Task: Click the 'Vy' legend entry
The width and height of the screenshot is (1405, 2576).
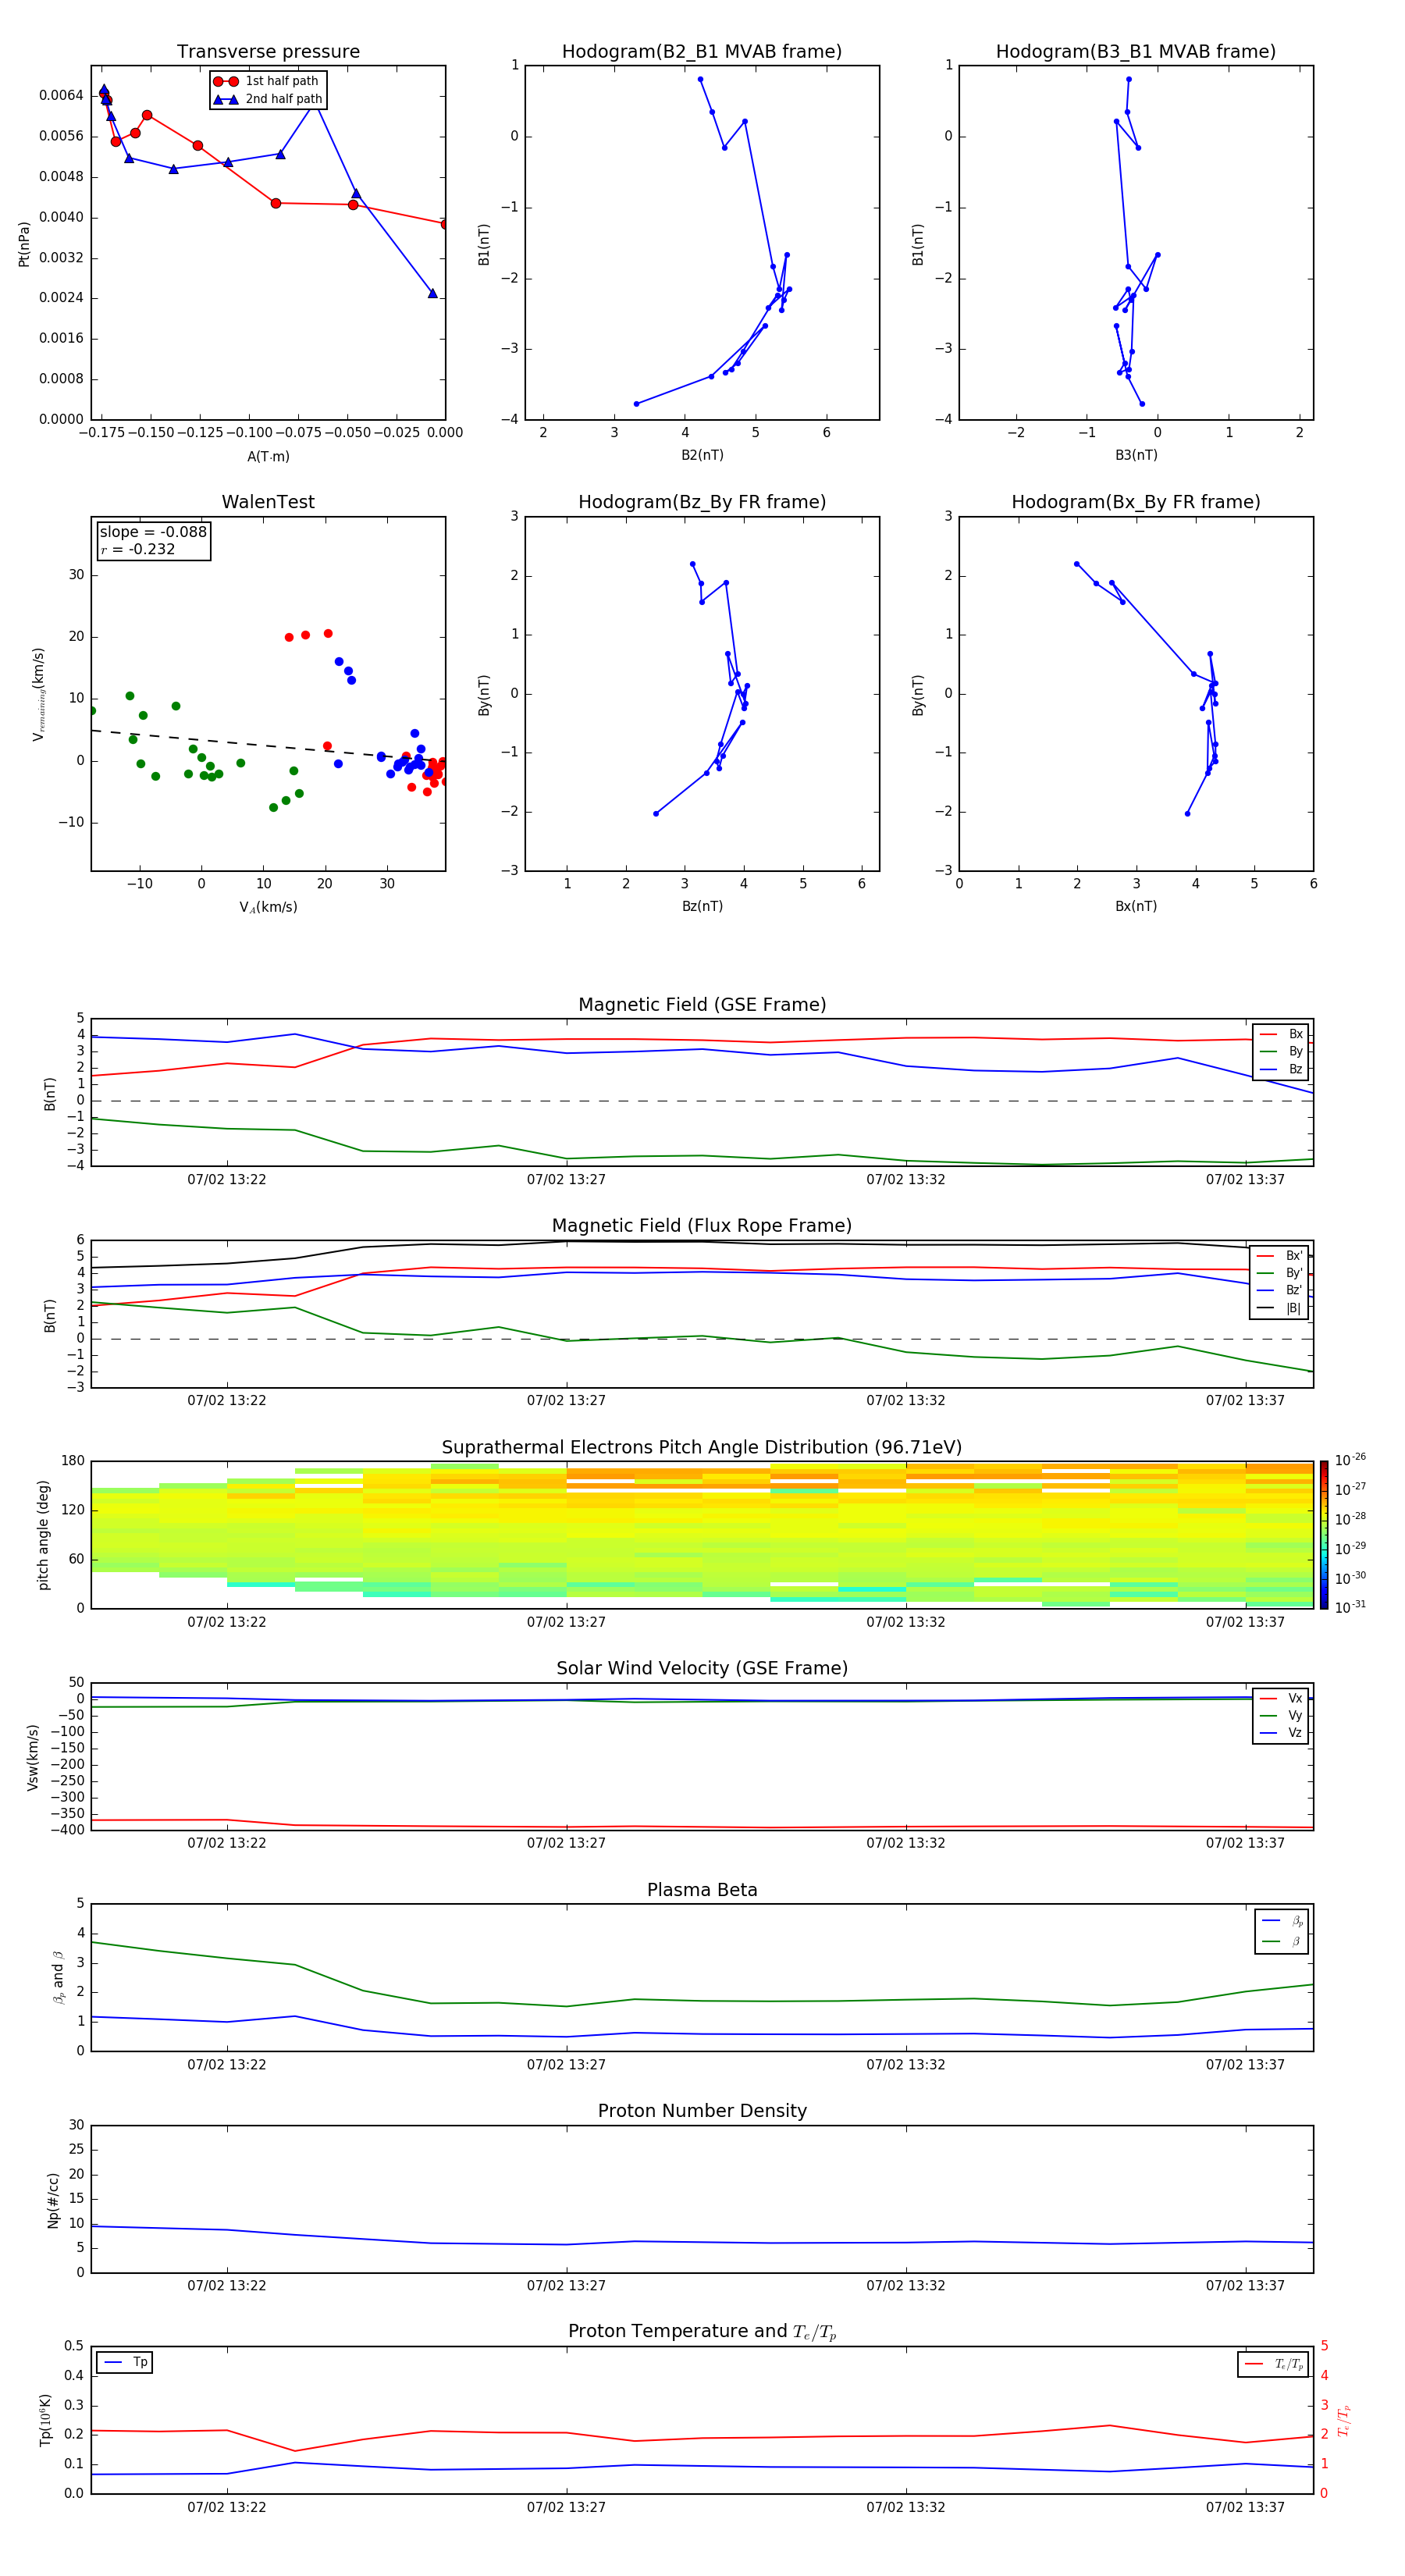Action: coord(1281,1715)
